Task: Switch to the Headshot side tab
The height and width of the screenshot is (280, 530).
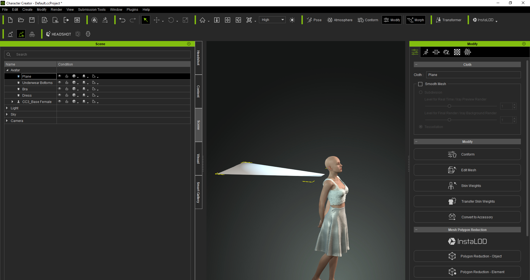Action: (198, 58)
